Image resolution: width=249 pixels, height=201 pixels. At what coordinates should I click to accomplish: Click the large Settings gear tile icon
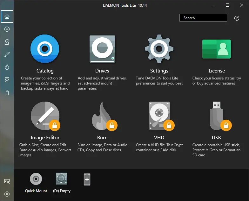pyautogui.click(x=159, y=49)
